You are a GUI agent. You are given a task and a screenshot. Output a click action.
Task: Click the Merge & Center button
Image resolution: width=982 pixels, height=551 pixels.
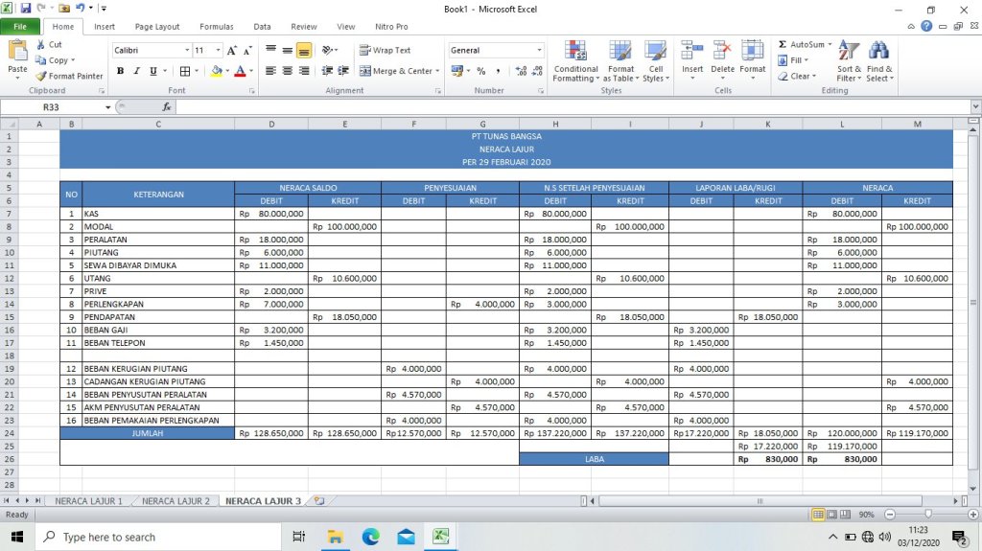[x=397, y=71]
